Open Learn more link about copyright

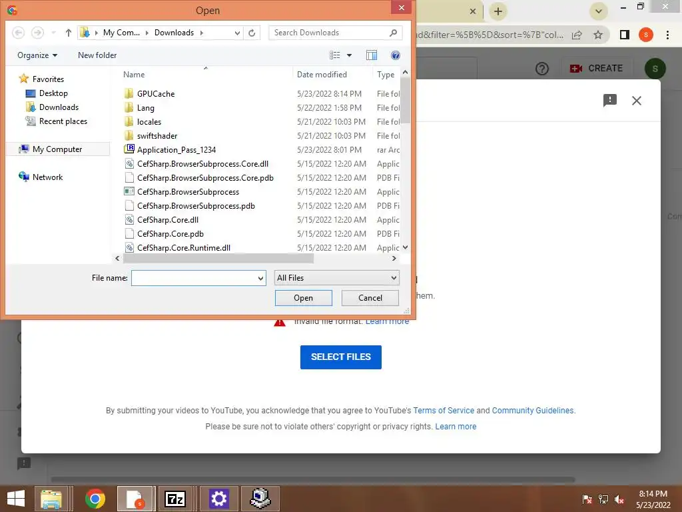click(x=456, y=427)
